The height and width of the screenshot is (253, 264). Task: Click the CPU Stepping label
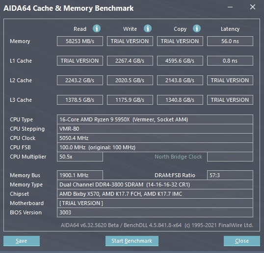[x=27, y=129]
